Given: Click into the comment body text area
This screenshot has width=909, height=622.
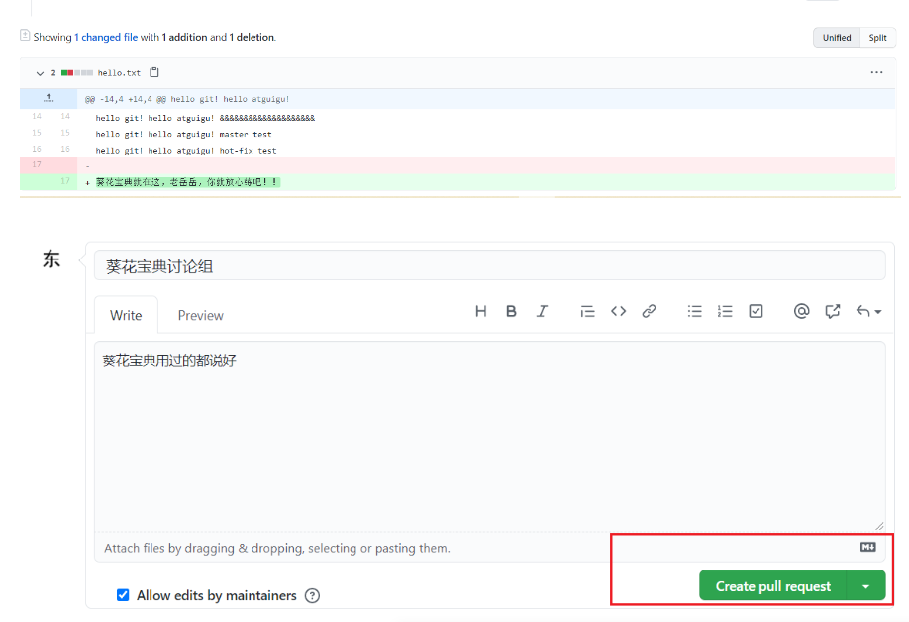Looking at the screenshot, I should tap(490, 436).
